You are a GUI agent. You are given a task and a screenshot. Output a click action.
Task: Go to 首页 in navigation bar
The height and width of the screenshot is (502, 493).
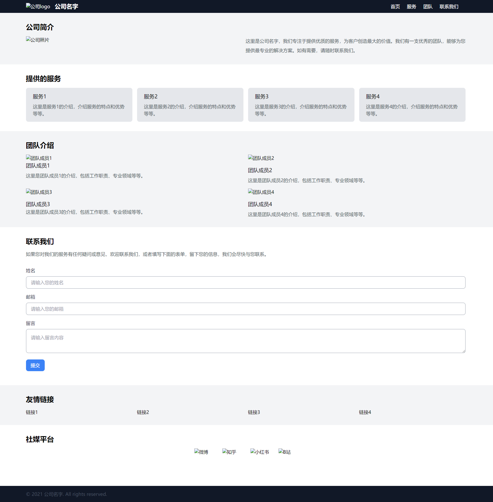[395, 6]
